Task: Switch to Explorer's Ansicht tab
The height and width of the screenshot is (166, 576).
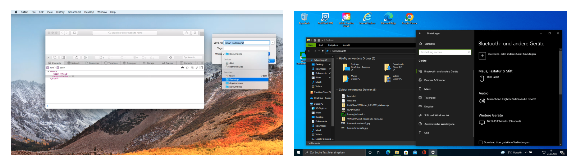Action: point(346,45)
